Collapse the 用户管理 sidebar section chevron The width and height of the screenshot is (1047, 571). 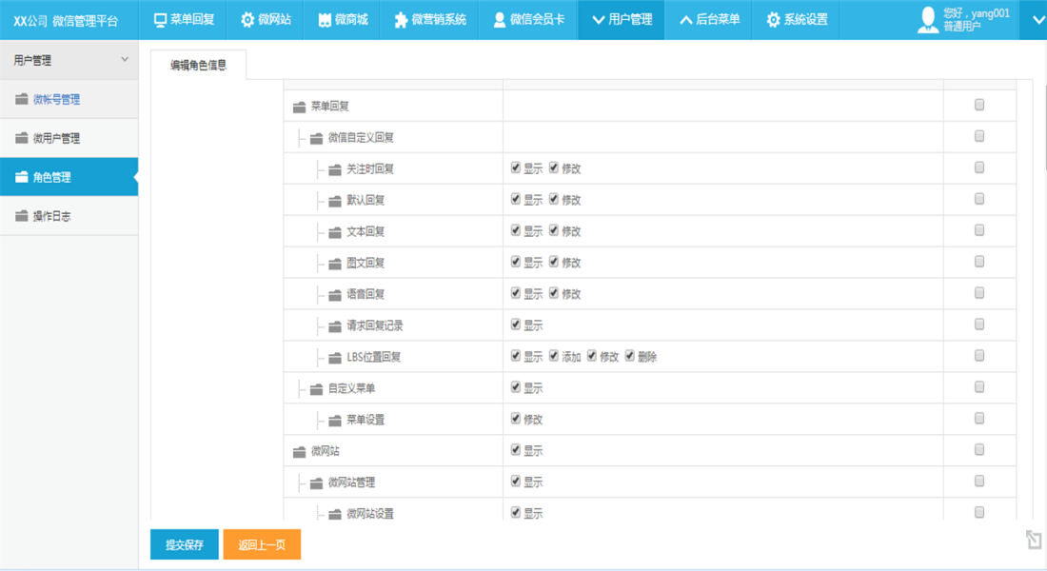[124, 59]
